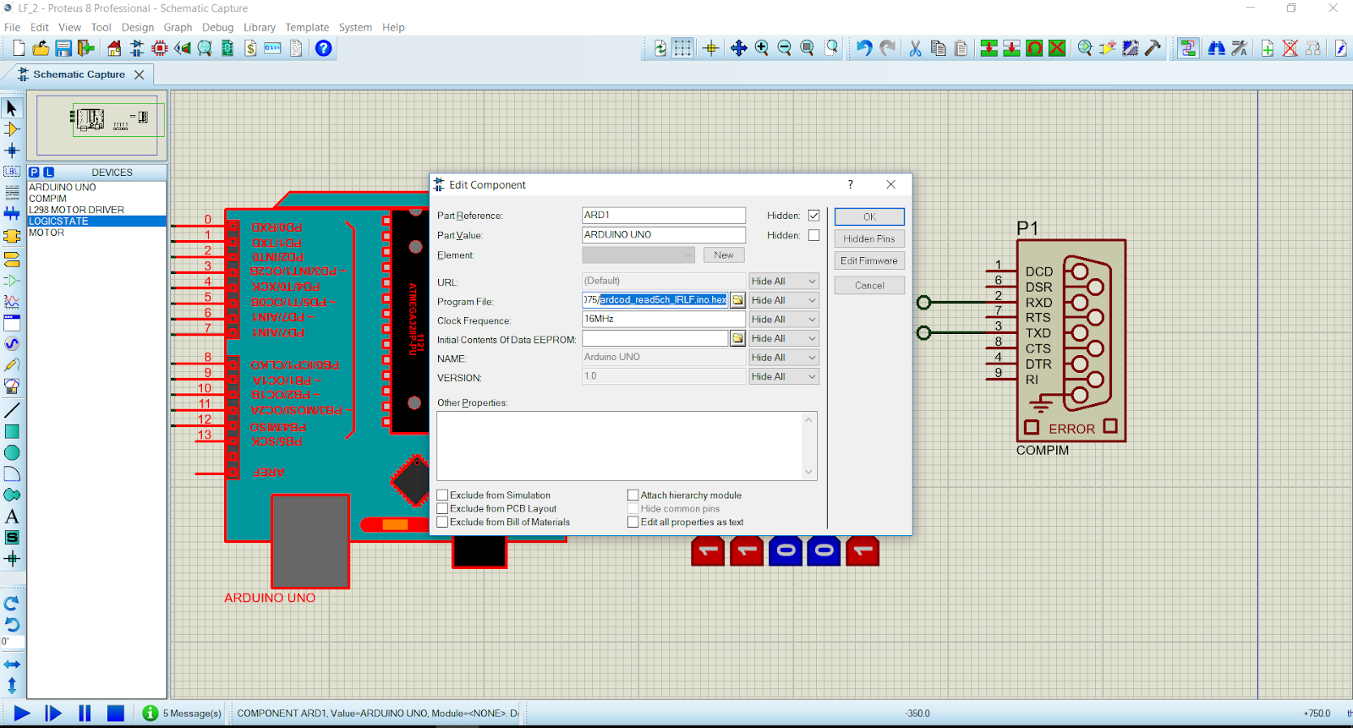Enable Exclude from PCB Layout
The image size is (1353, 728).
tap(442, 508)
